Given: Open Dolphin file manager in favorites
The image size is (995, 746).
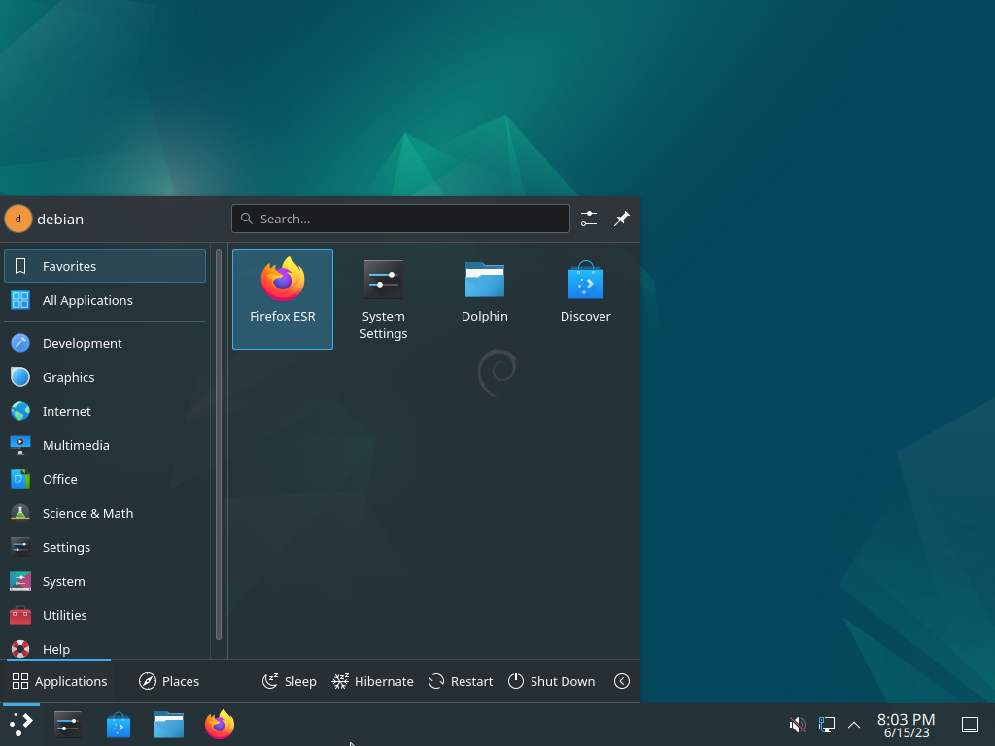Looking at the screenshot, I should [484, 299].
